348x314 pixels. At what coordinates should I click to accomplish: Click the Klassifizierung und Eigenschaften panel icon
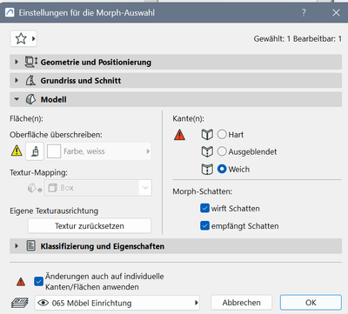point(31,246)
